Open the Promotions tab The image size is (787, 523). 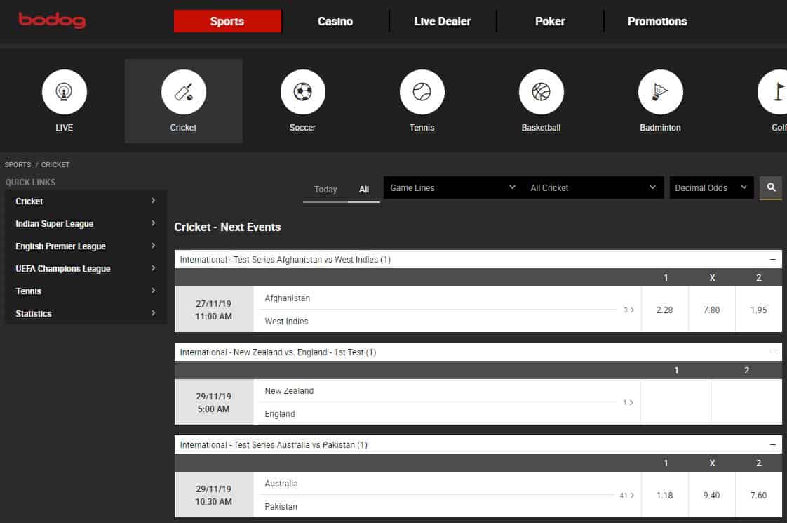point(657,21)
